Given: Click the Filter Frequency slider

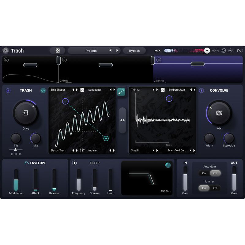Looking at the screenshot, I should coord(79,180).
